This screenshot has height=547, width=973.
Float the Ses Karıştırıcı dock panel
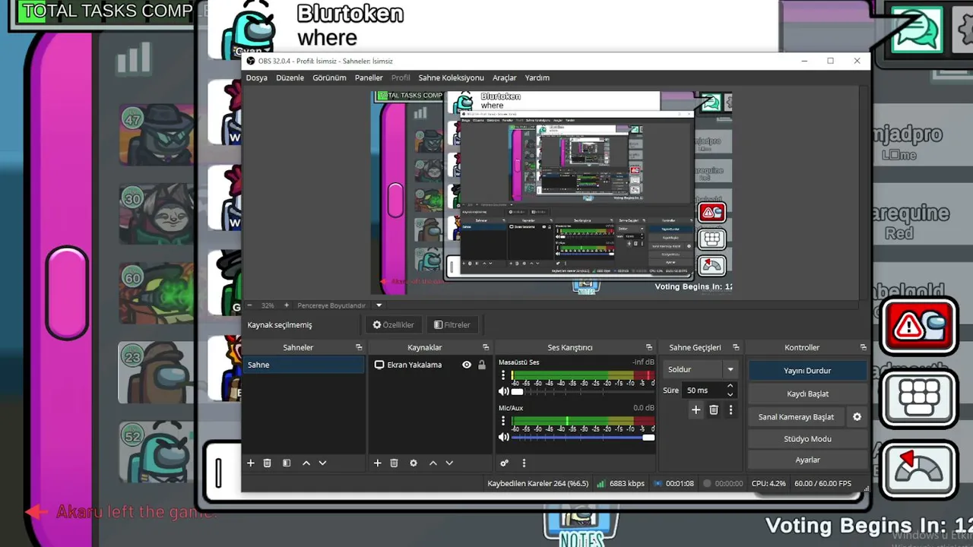(649, 347)
